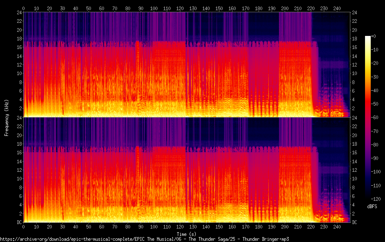Select the 30 second mark on the bottom time axis
The width and height of the screenshot is (385, 242).
click(62, 226)
